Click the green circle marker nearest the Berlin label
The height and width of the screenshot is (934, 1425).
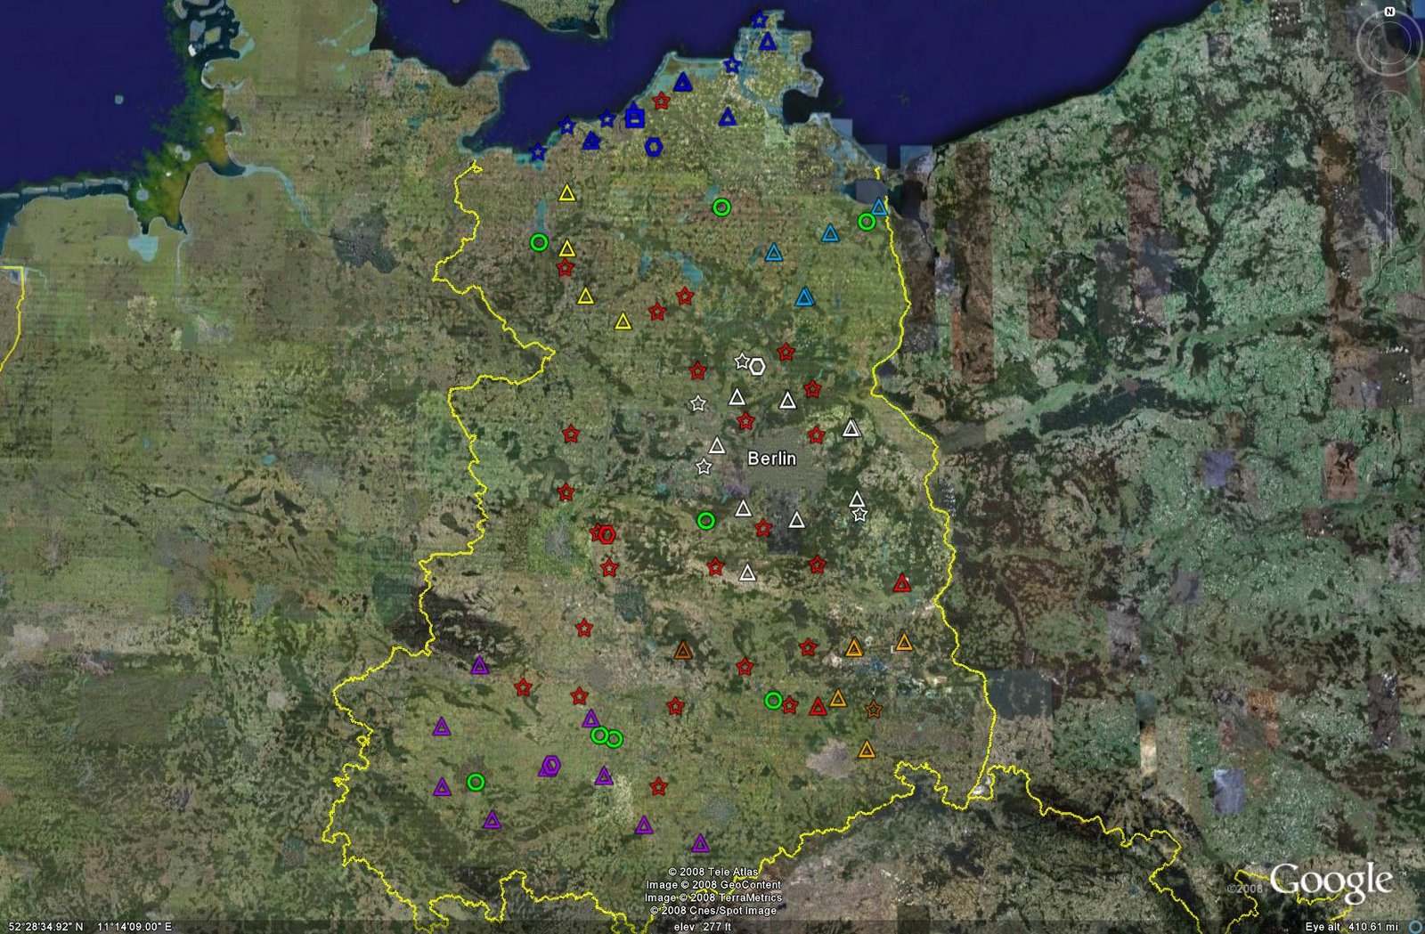pyautogui.click(x=706, y=521)
